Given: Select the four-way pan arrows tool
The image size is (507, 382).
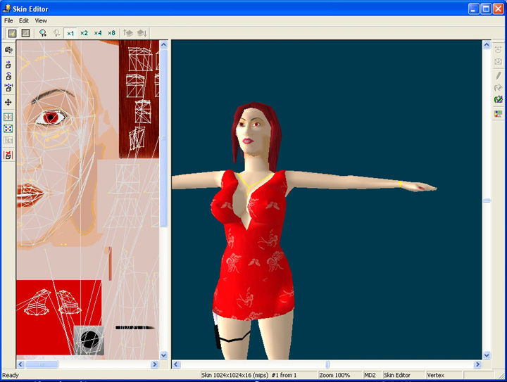Looking at the screenshot, I should click(8, 103).
